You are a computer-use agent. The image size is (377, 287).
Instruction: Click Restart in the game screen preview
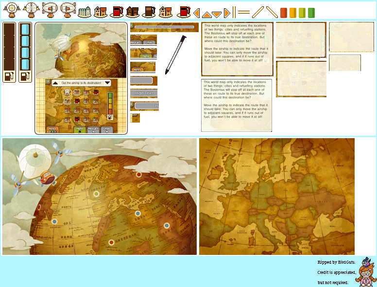point(93,130)
